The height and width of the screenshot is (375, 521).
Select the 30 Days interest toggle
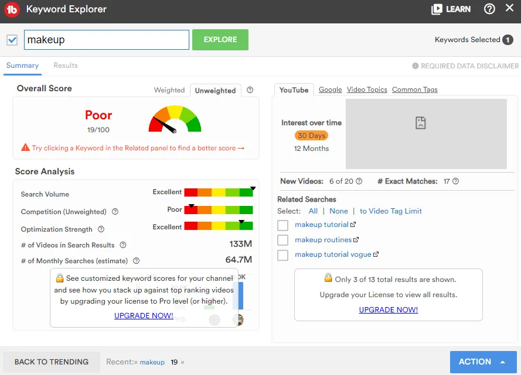(311, 136)
